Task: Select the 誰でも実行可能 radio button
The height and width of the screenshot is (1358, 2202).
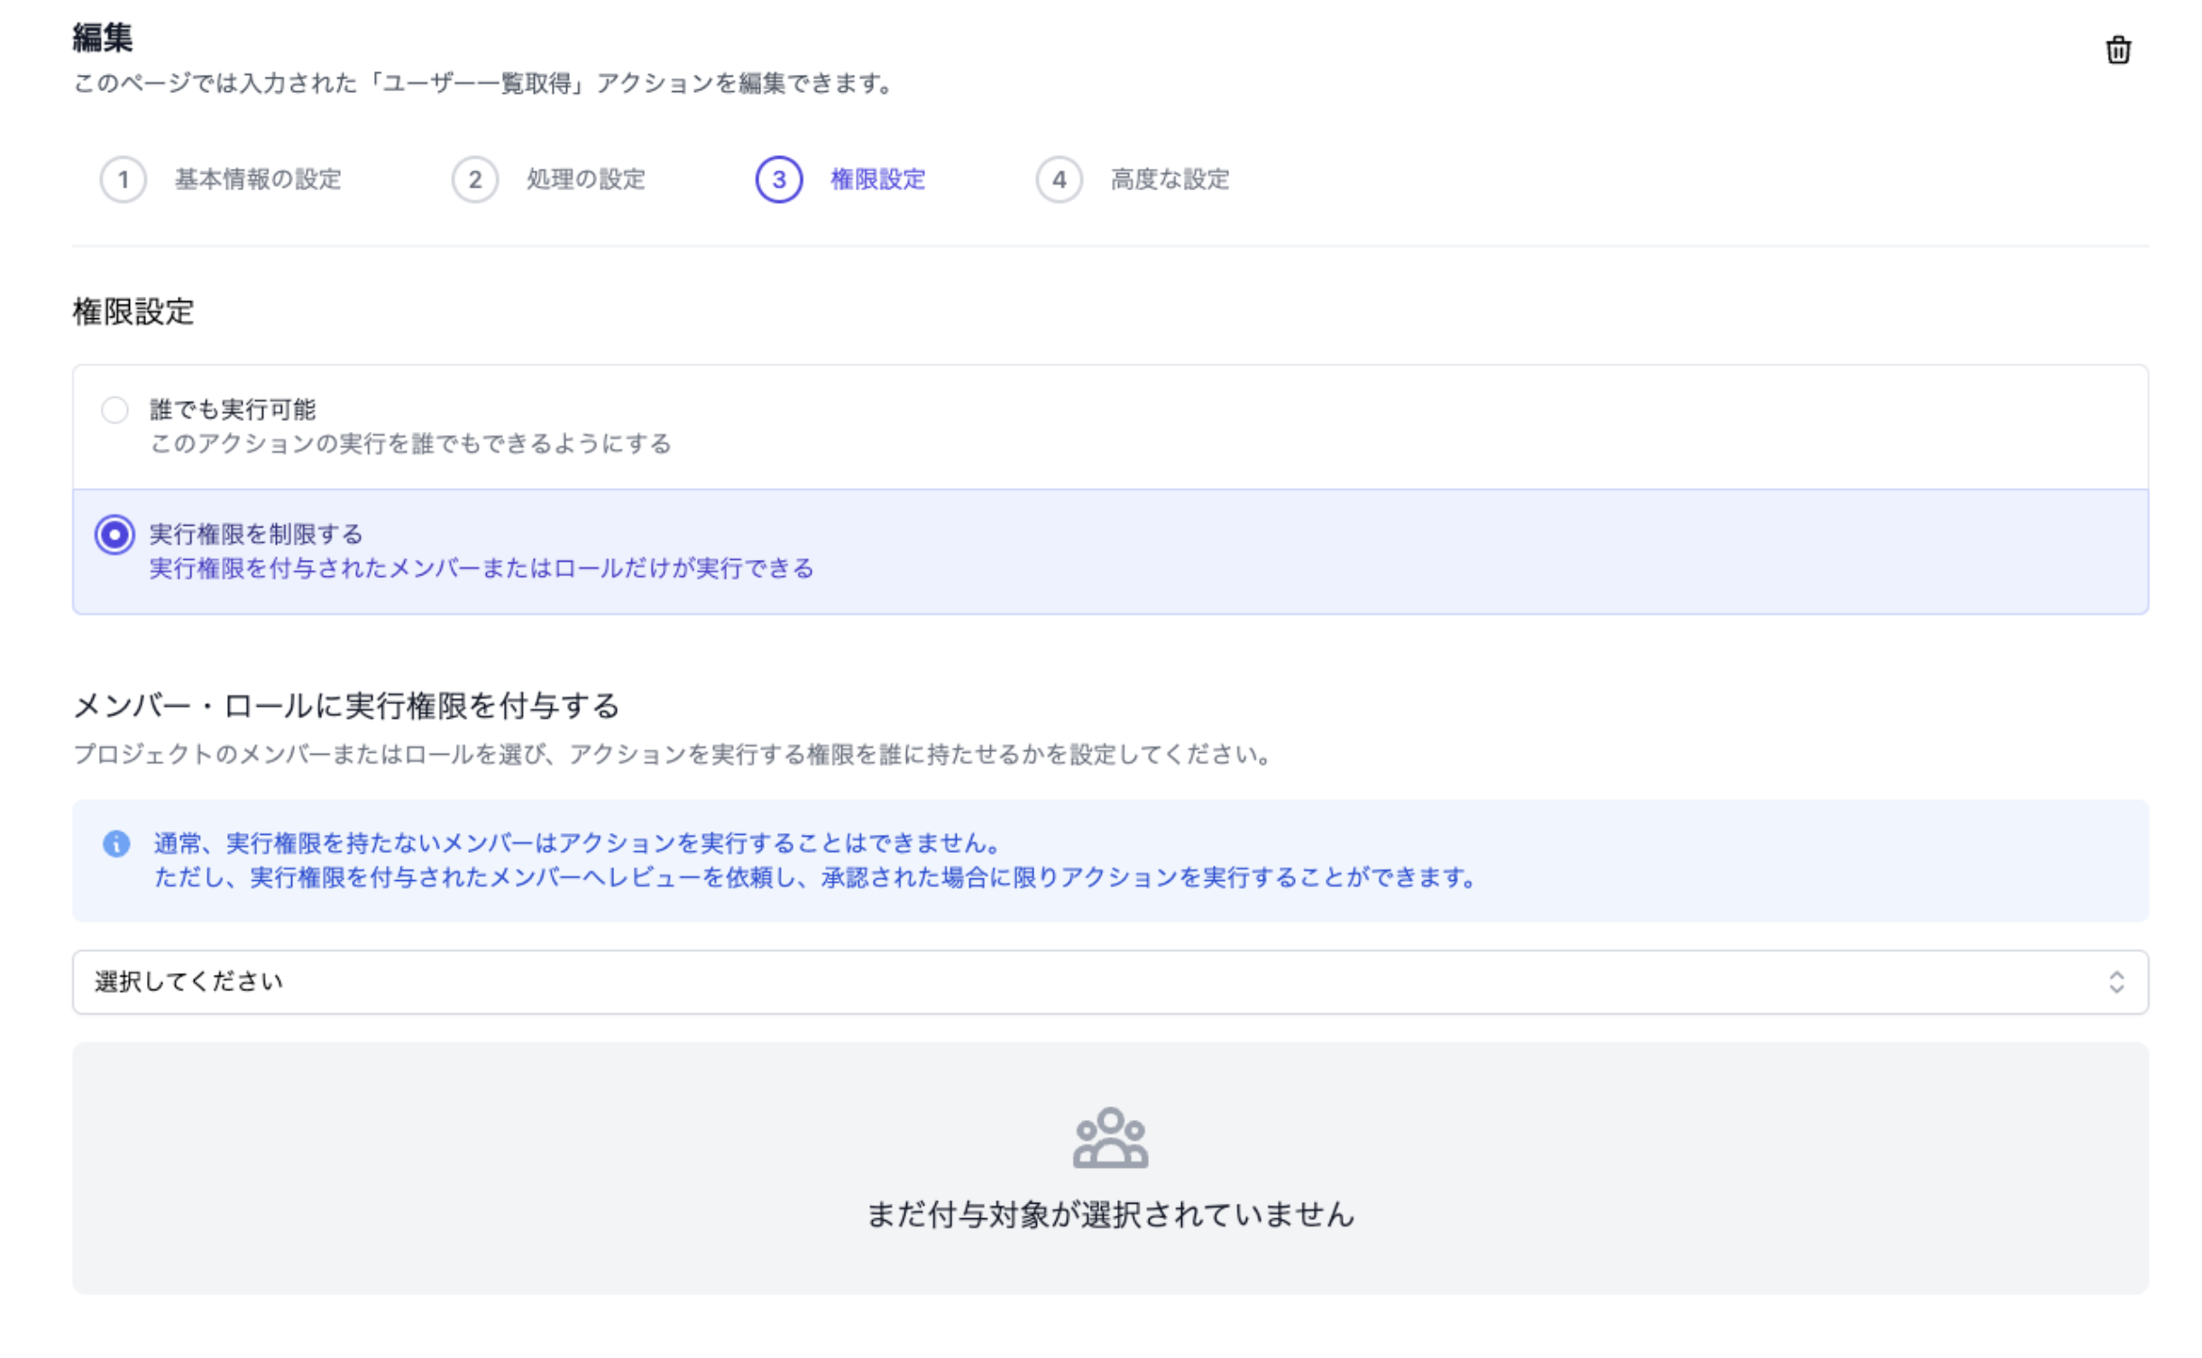Action: pos(115,410)
